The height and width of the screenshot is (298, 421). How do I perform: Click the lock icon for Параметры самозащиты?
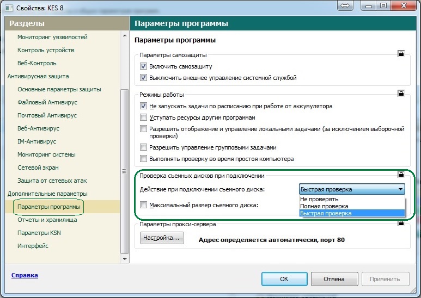pos(401,54)
